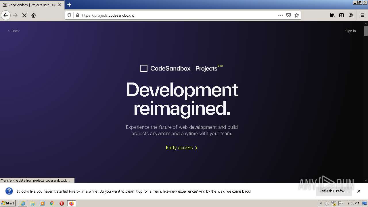Show sidebars button
The image size is (368, 207).
[x=342, y=15]
